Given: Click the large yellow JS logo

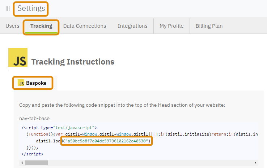Looking at the screenshot, I should pyautogui.click(x=18, y=58).
